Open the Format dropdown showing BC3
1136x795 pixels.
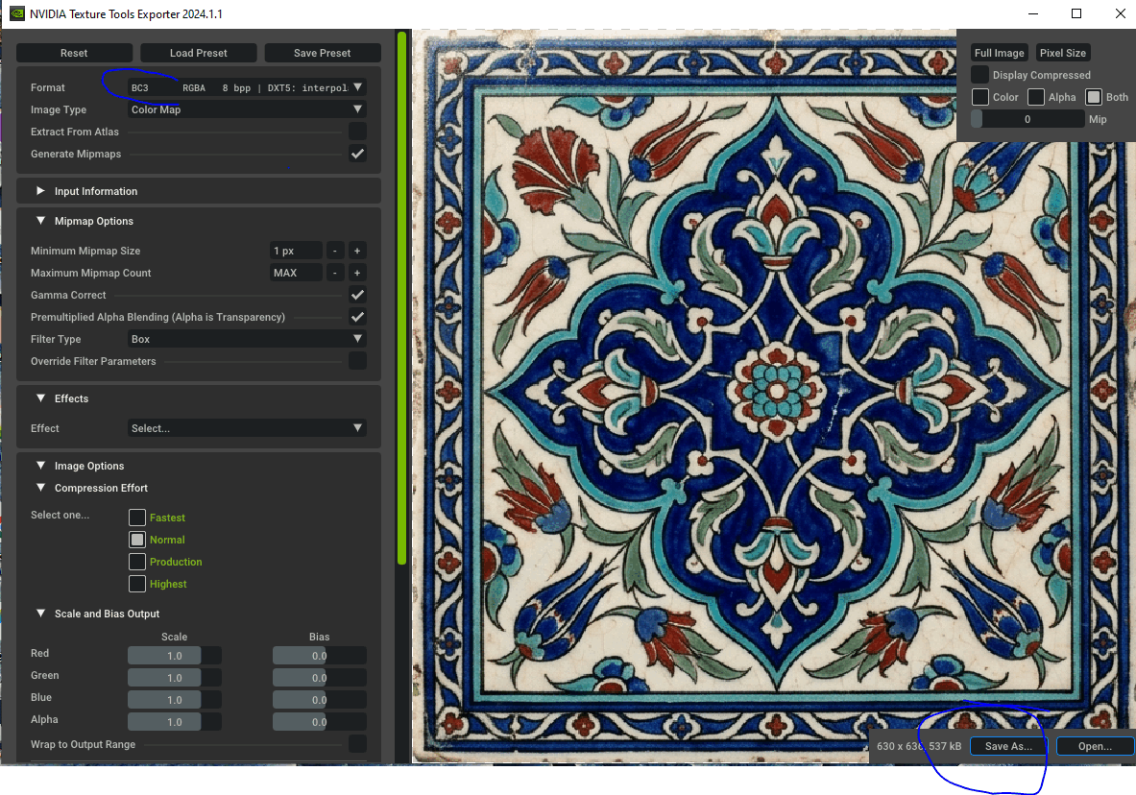click(x=247, y=87)
